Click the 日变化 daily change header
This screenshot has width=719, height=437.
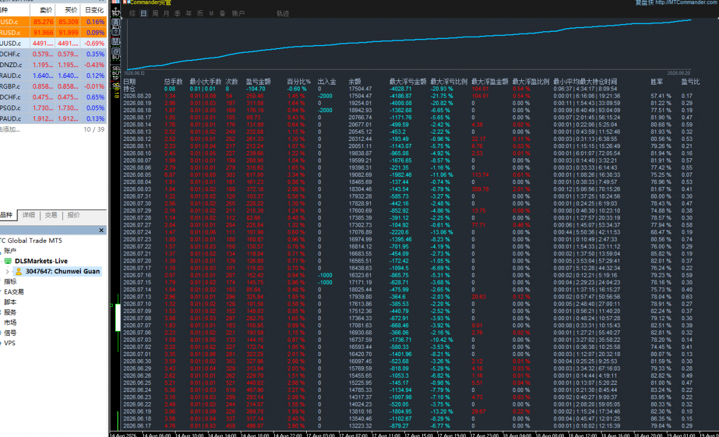pos(94,10)
